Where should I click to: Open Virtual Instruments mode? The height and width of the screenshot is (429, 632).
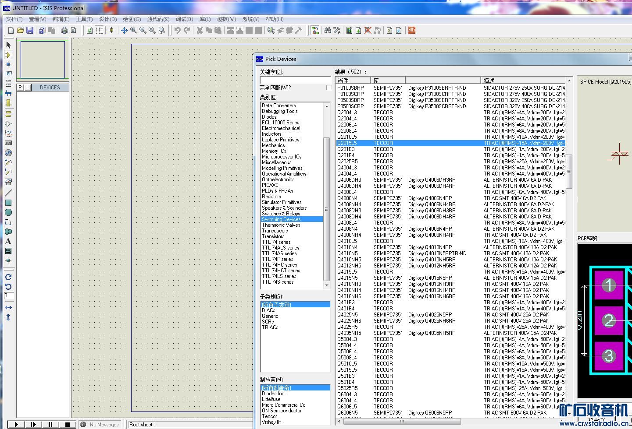[x=8, y=181]
